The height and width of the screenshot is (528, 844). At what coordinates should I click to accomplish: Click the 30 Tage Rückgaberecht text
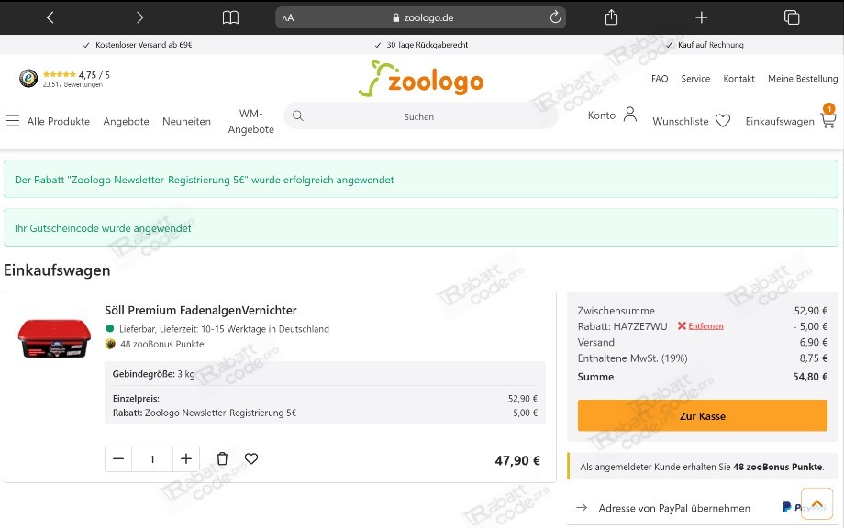pos(427,45)
